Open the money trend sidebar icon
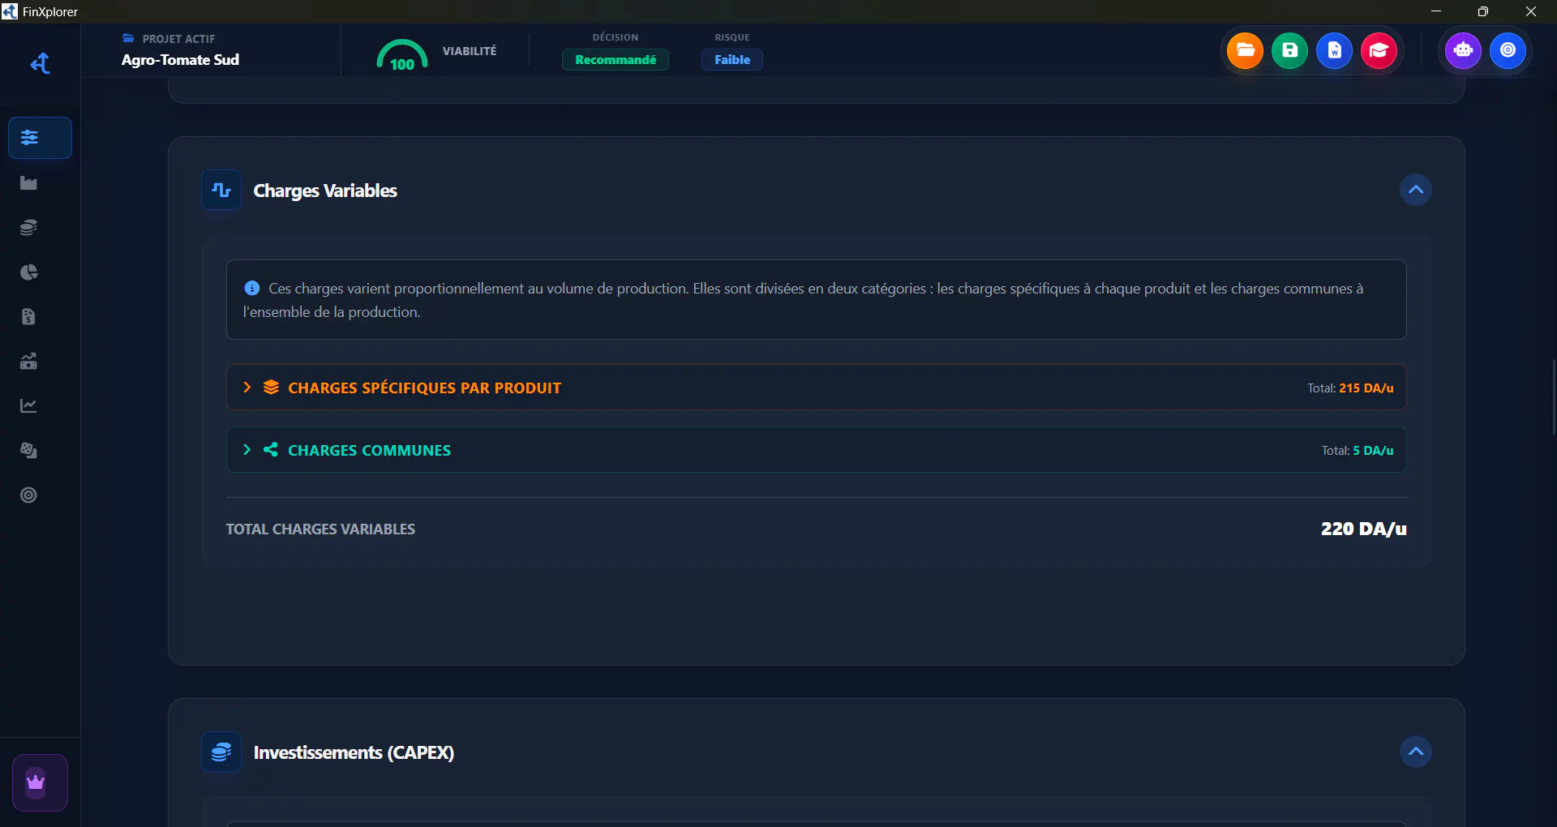The width and height of the screenshot is (1557, 827). pyautogui.click(x=28, y=362)
